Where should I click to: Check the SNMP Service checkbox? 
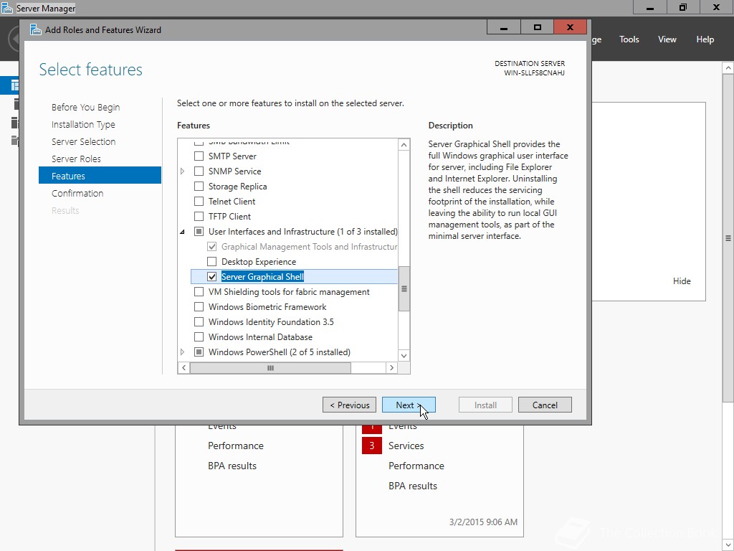[199, 171]
